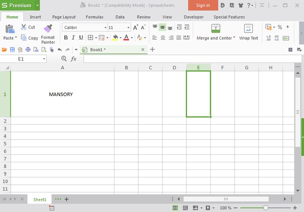304x212 pixels.
Task: Toggle Italic formatting
Action: coord(73,38)
